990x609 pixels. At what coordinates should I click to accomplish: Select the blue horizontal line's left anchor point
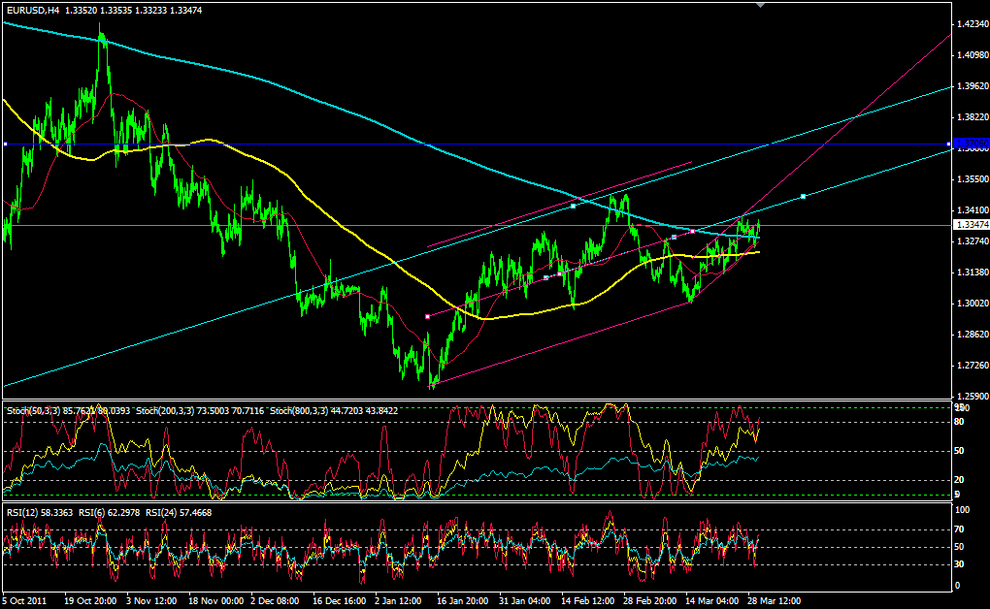click(5, 144)
